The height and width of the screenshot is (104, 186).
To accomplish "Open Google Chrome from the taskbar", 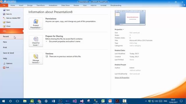I will click(x=39, y=101).
